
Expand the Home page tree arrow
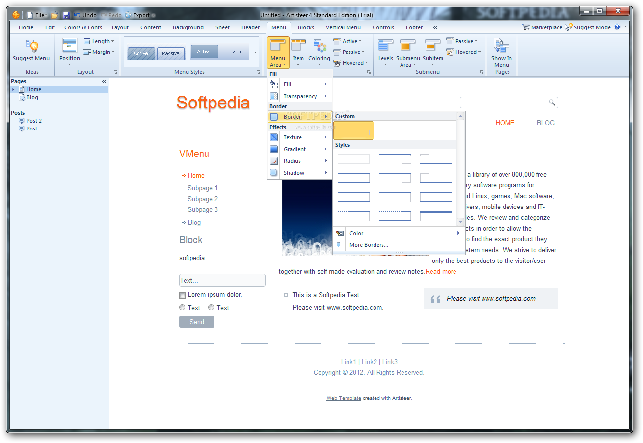13,89
